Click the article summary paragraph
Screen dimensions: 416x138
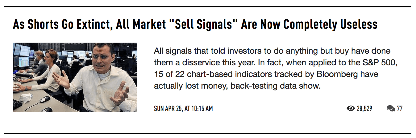point(272,68)
